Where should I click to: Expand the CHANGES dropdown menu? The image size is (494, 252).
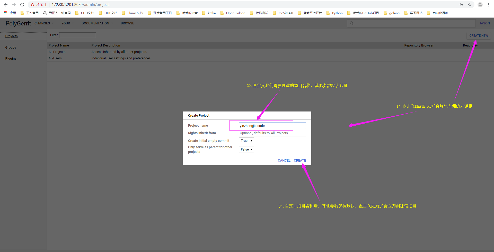(44, 23)
